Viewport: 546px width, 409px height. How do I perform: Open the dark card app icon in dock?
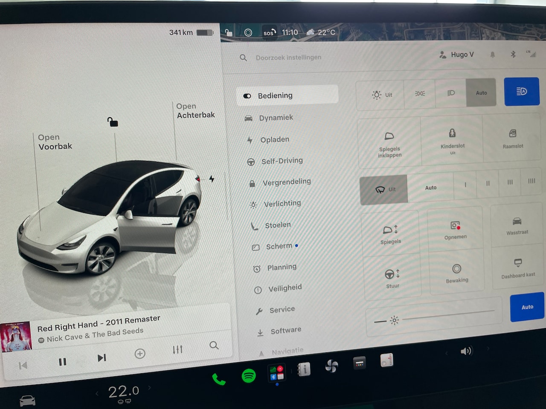[360, 363]
